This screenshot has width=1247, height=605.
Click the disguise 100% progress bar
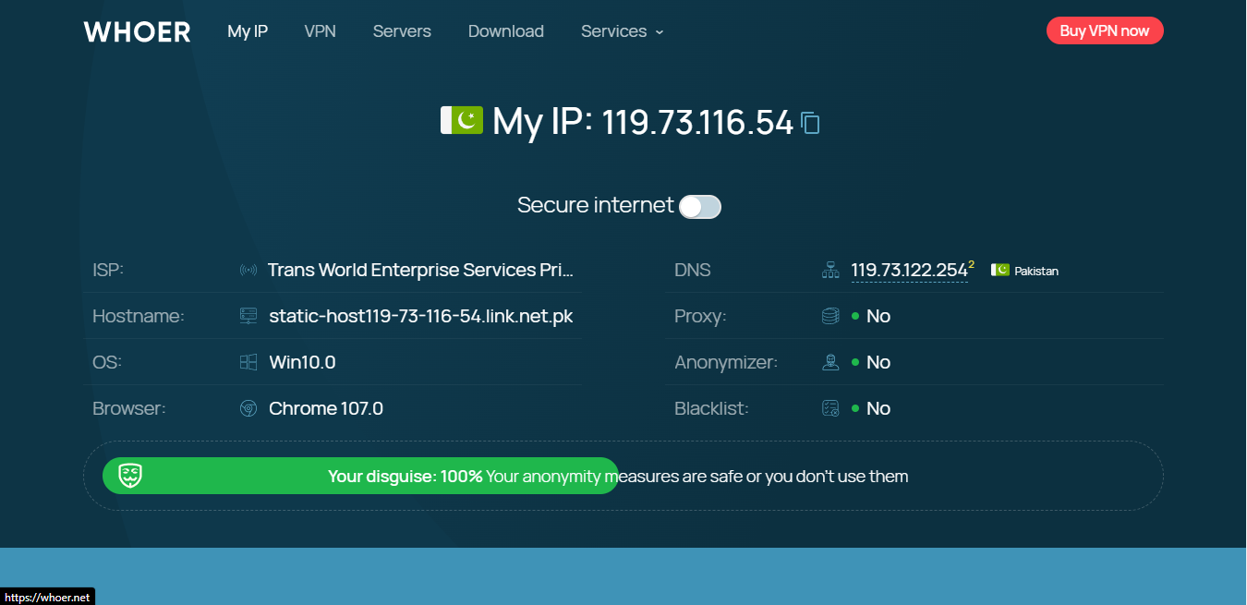click(360, 476)
